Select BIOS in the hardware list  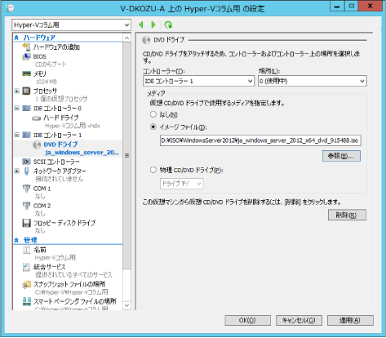pos(40,56)
